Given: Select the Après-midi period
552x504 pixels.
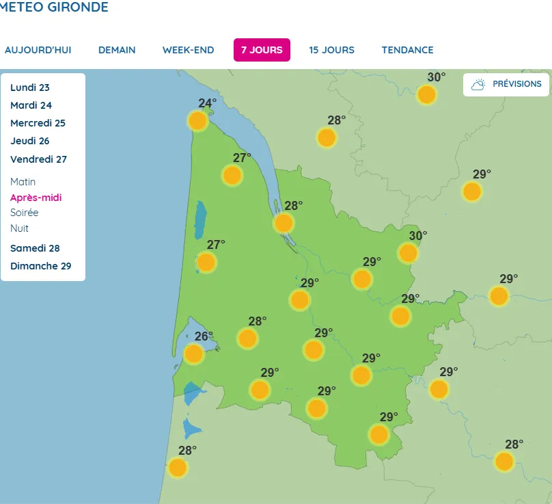Looking at the screenshot, I should [36, 198].
